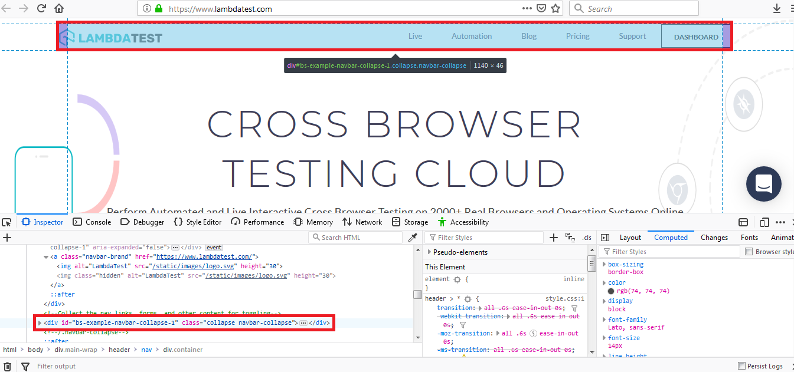The height and width of the screenshot is (372, 794).
Task: Open the Fonts tab in sidebar
Action: (x=749, y=237)
